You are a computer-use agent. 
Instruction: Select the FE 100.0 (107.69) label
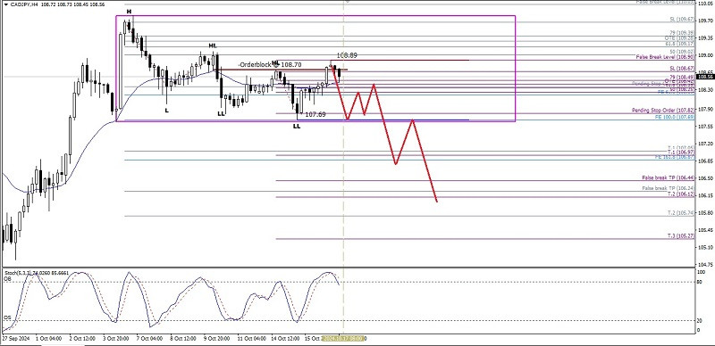click(x=675, y=117)
